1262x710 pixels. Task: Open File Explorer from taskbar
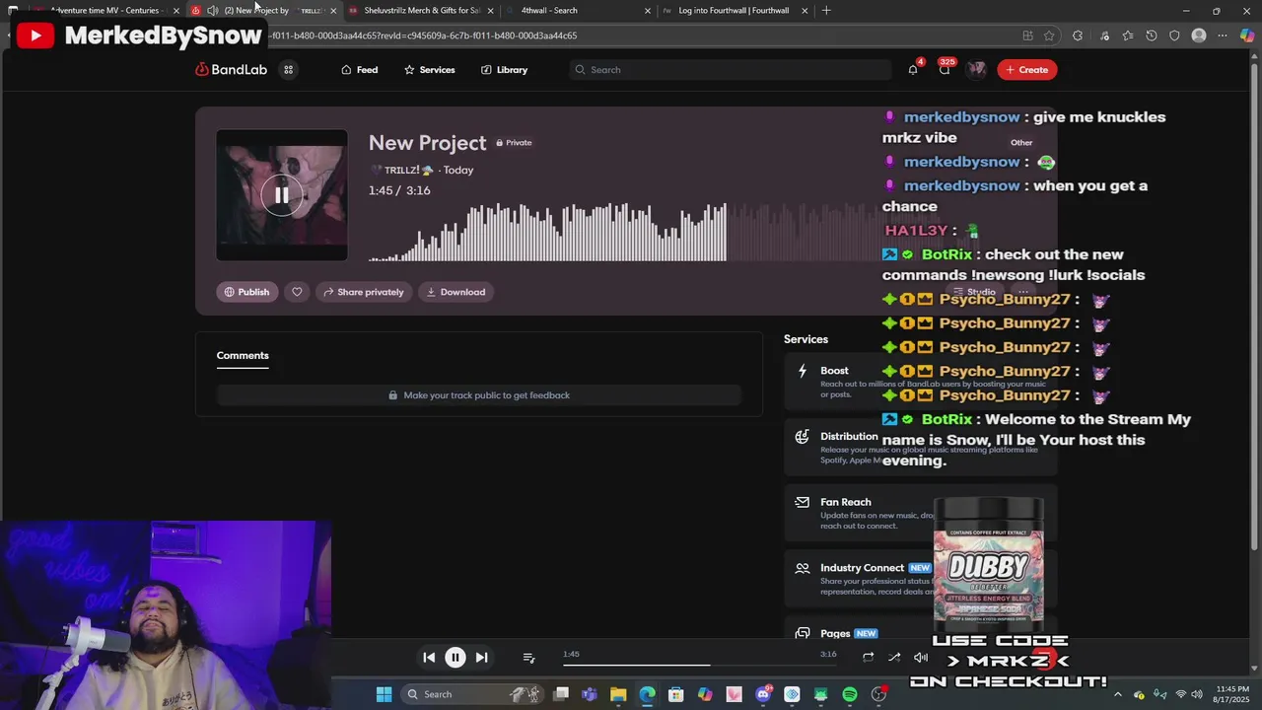[x=618, y=694]
